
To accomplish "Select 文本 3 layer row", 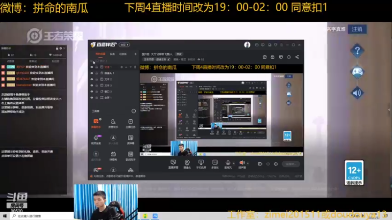I will pos(114,85).
